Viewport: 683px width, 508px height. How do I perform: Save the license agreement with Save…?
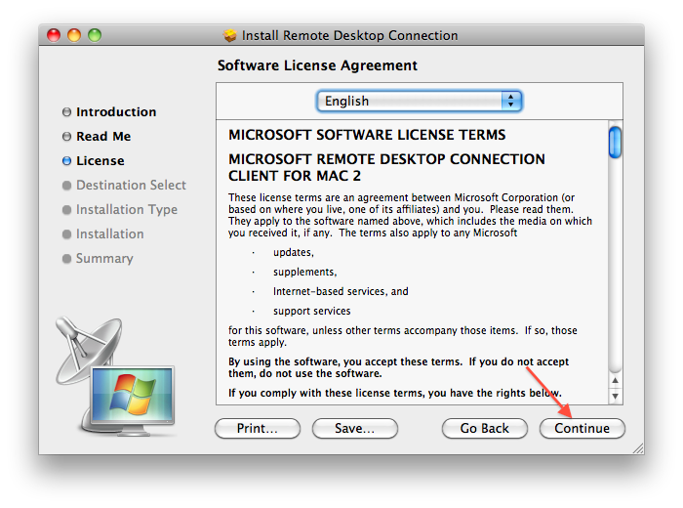coord(354,428)
